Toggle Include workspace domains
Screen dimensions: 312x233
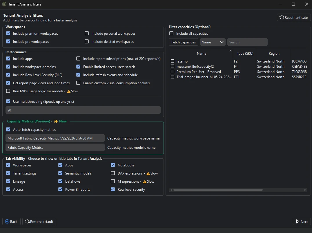[8, 67]
